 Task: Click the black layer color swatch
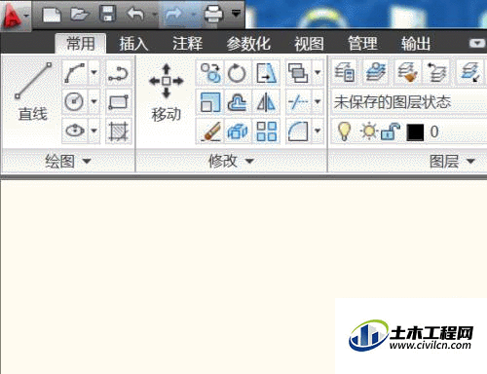point(415,132)
